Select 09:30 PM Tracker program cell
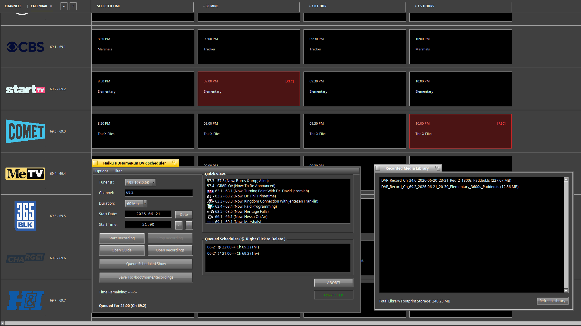This screenshot has height=326, width=581. coord(355,46)
